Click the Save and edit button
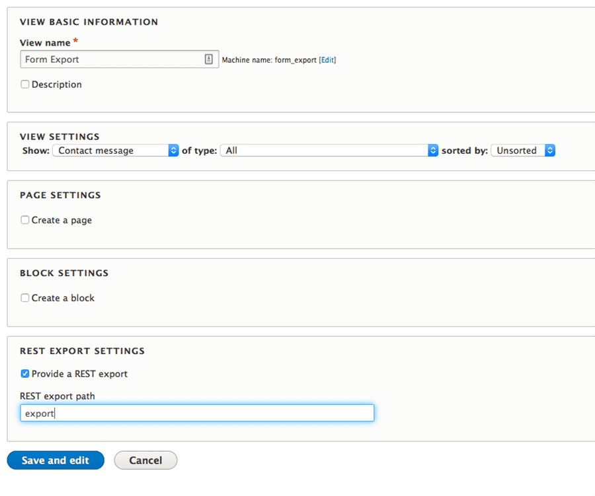This screenshot has height=496, width=595. coord(56,460)
